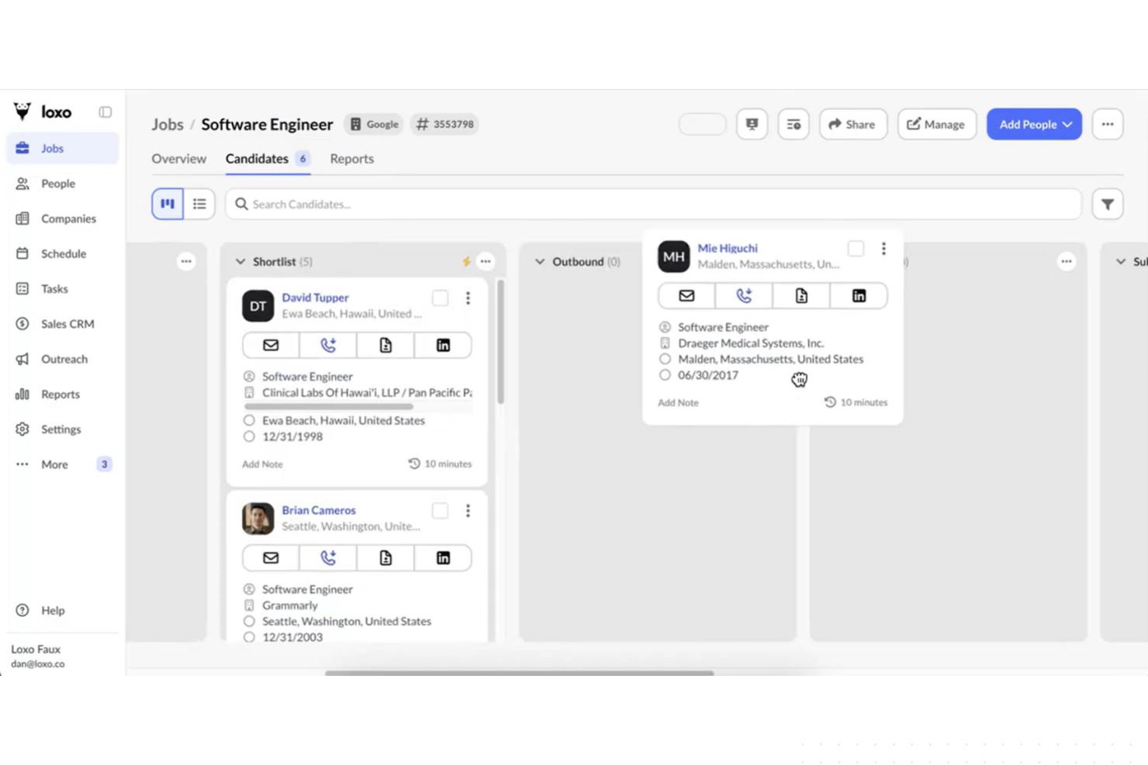1148x765 pixels.
Task: Click the presentation board icon button
Action: tap(752, 124)
